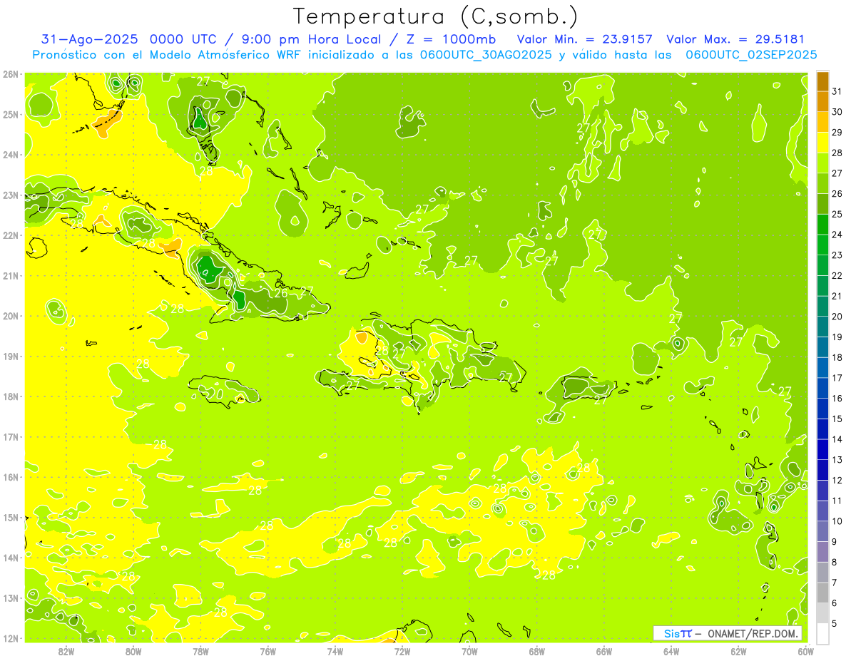Click the '60W' longitude axis label
856x661 pixels.
coord(805,651)
